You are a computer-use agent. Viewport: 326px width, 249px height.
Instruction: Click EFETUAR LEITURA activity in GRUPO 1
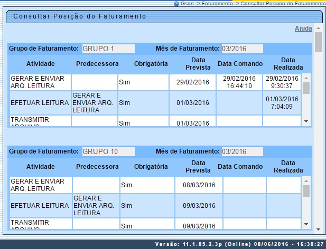tap(40, 103)
